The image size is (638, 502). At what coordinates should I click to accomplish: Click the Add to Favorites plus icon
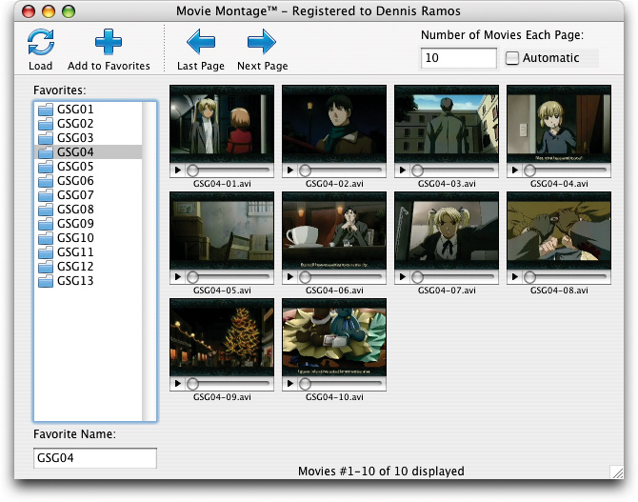pos(109,42)
